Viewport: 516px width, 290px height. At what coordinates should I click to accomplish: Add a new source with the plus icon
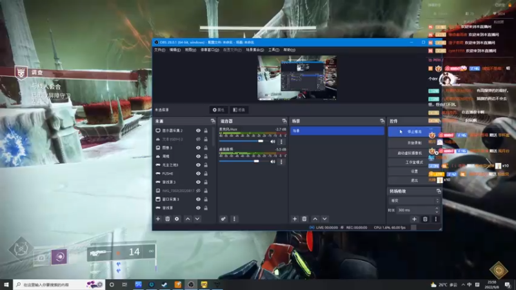click(158, 219)
